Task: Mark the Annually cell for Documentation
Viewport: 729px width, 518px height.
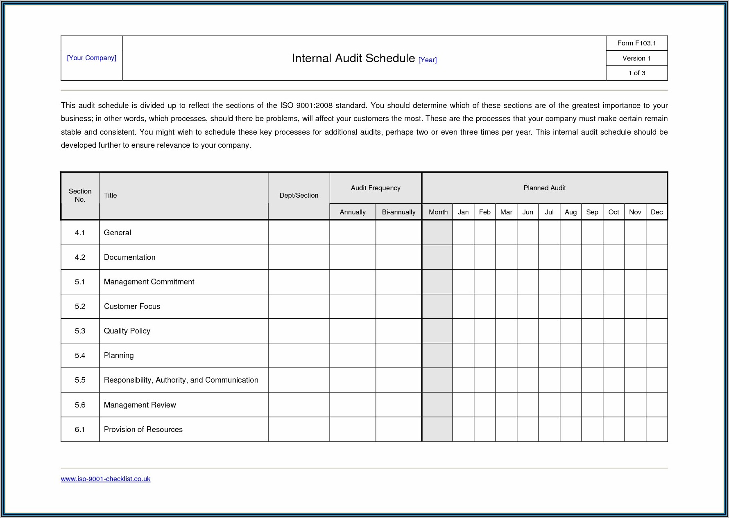Action: pos(352,257)
